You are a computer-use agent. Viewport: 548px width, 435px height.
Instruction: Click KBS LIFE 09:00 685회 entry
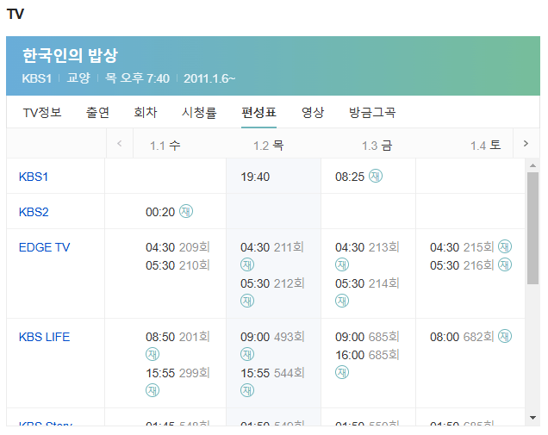point(367,337)
